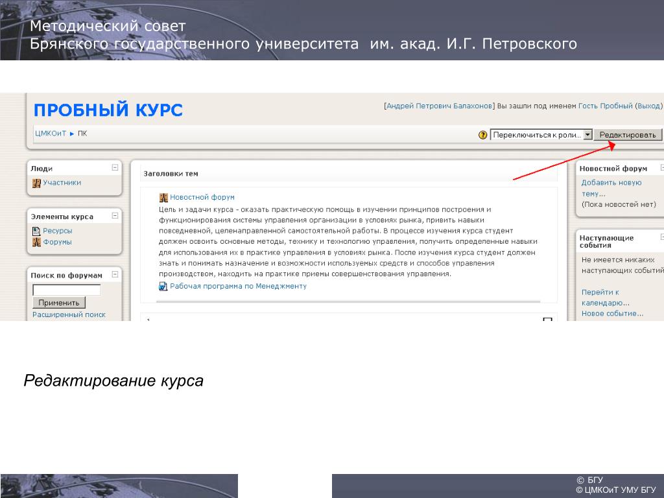Image resolution: width=664 pixels, height=498 pixels.
Task: Open the Участники link
Action: point(62,182)
